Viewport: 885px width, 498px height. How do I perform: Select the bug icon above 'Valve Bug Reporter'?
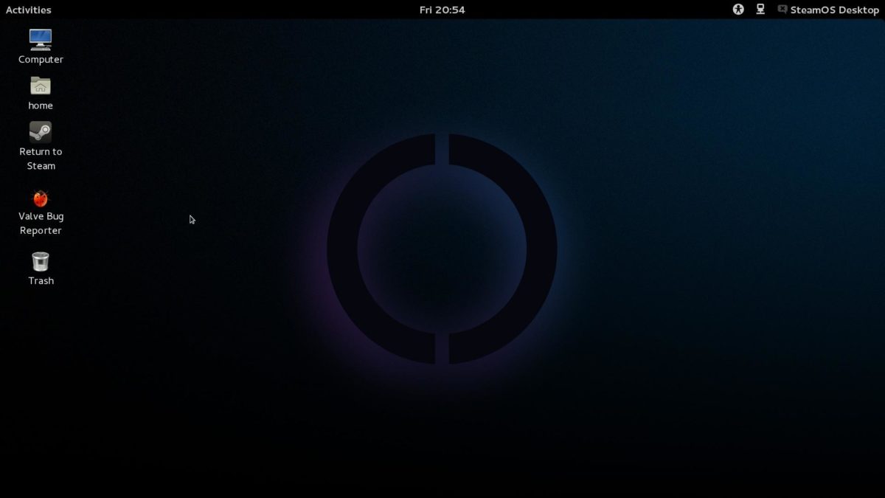[40, 198]
